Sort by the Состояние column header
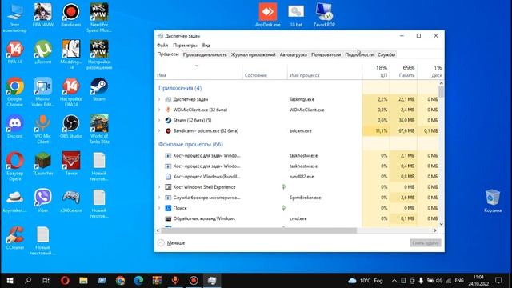The image size is (512, 288). tap(265, 71)
